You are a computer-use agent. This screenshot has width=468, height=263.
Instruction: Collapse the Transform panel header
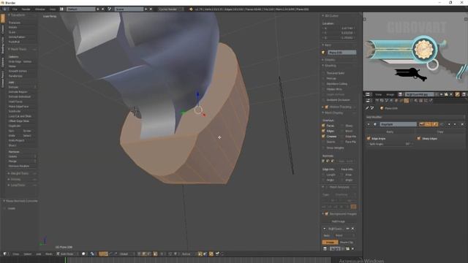[17, 15]
